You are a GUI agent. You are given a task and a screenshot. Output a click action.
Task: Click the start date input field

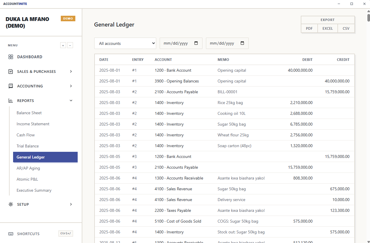coord(181,43)
